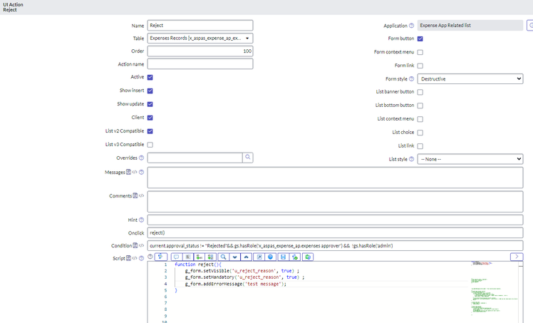The height and width of the screenshot is (323, 533).
Task: Toggle syntax highlighting button in script toolbar
Action: pos(160,257)
